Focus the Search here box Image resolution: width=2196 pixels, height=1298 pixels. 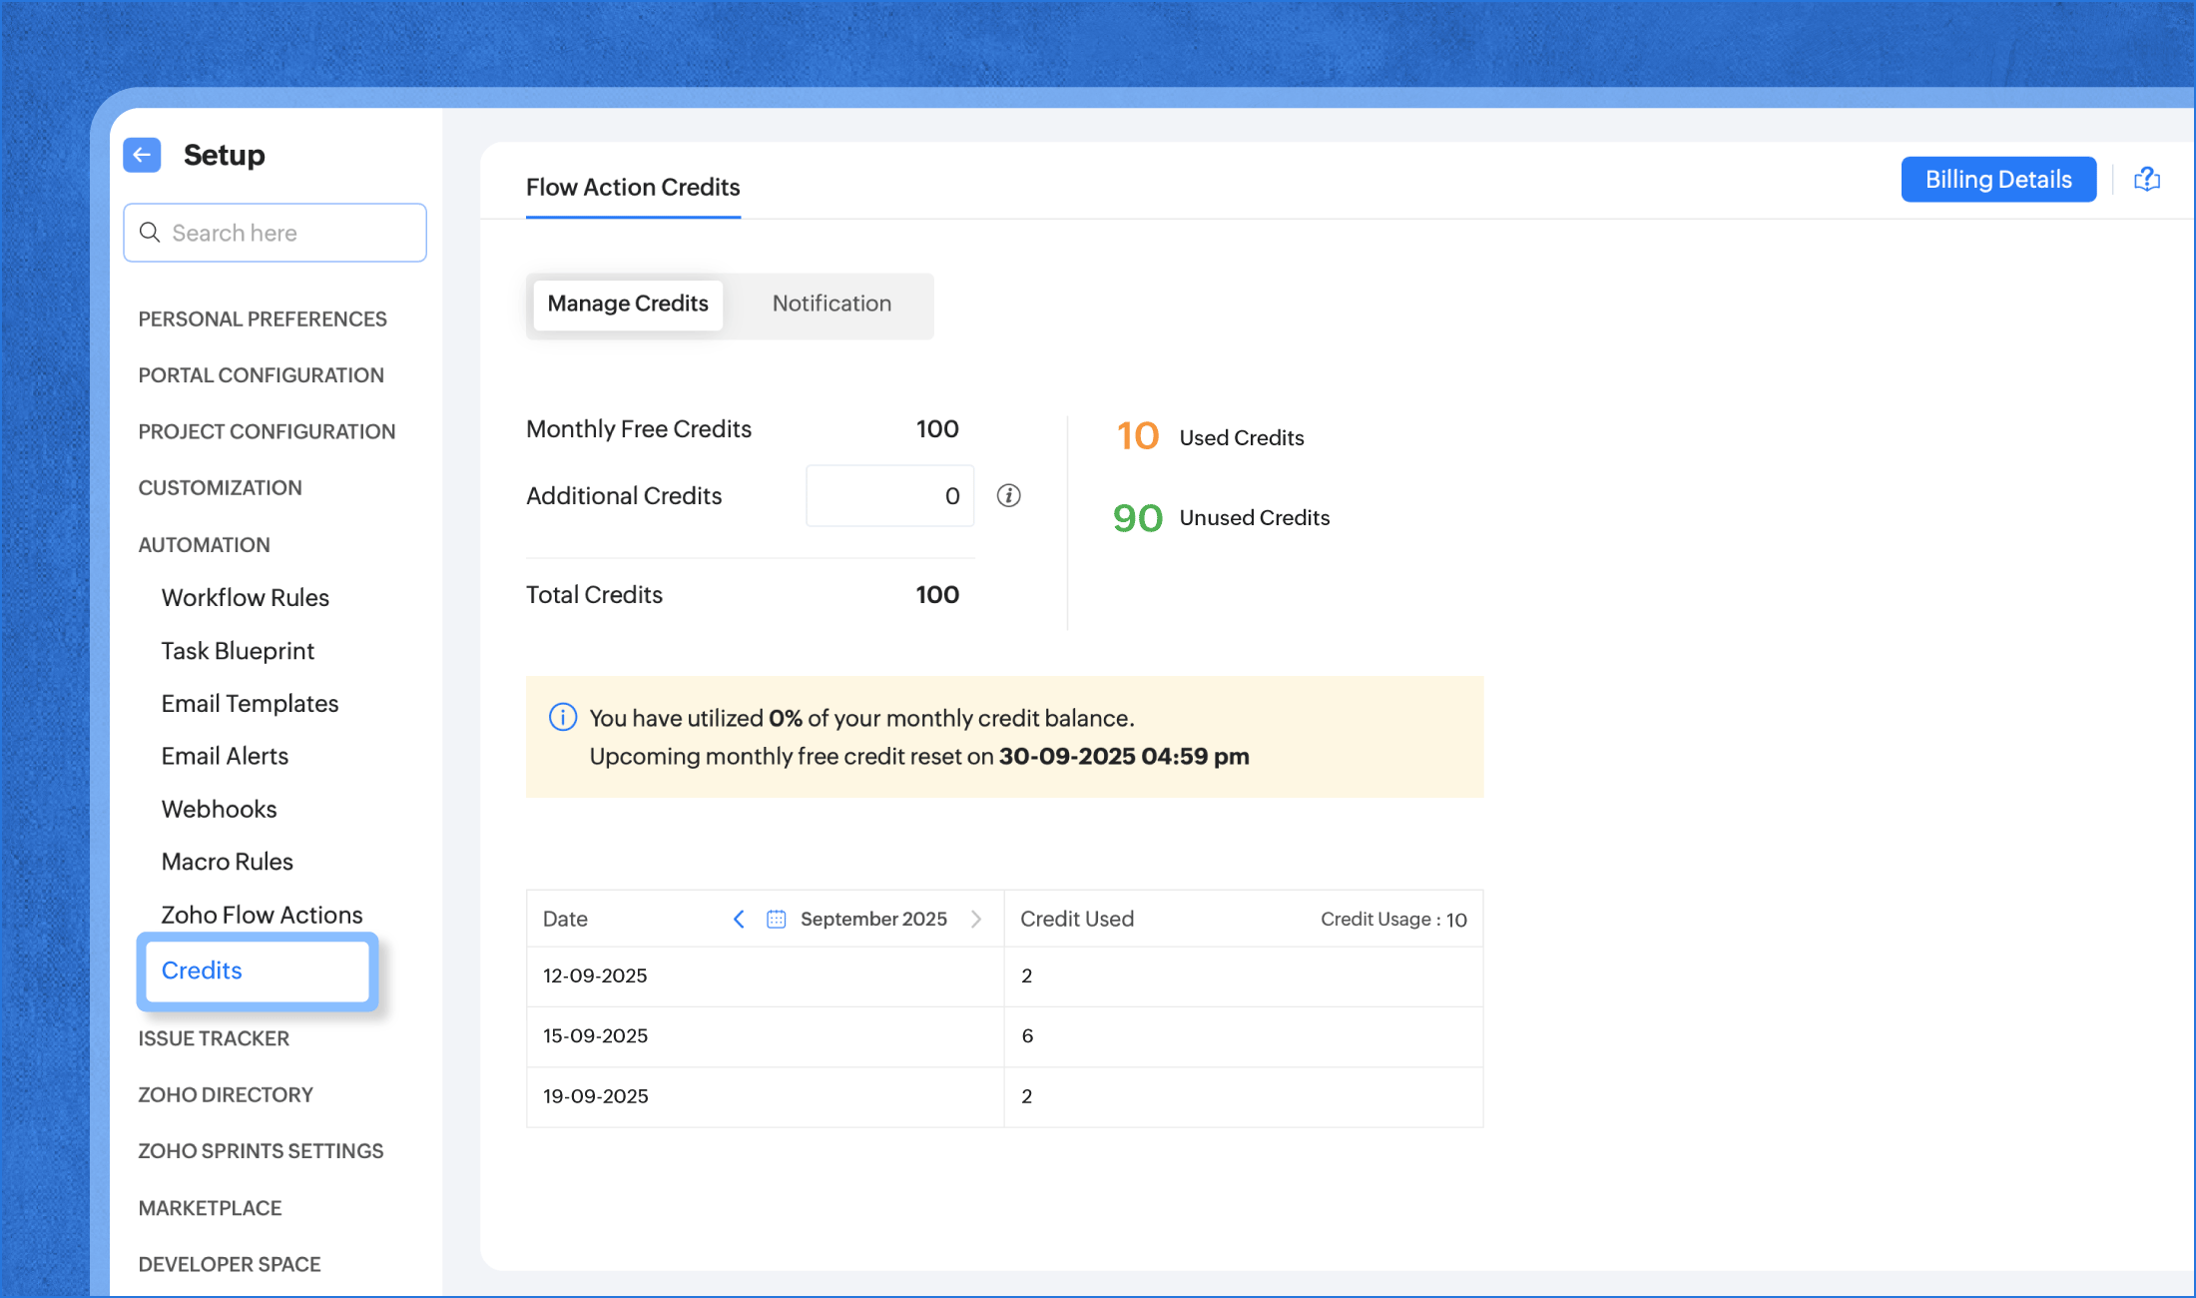(289, 233)
